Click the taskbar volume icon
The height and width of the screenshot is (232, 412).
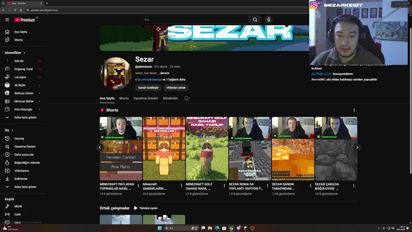(x=393, y=228)
